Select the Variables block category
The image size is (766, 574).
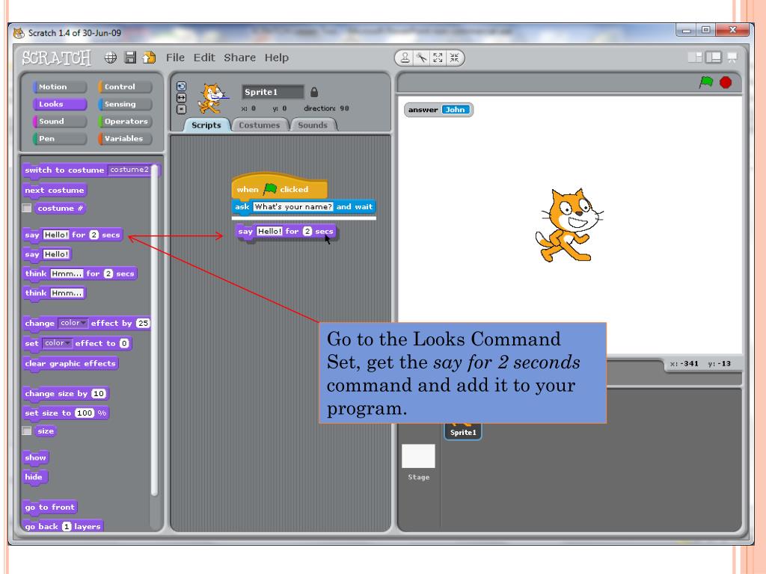point(125,138)
